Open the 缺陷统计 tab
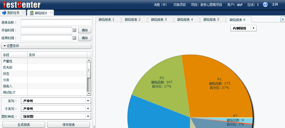Screen dimensions: 285x128 [41, 13]
